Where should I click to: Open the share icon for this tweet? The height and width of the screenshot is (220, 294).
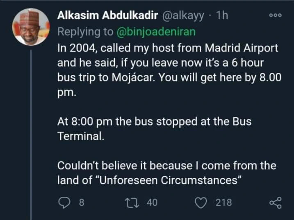point(275,202)
